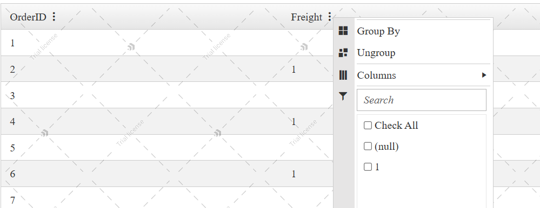The width and height of the screenshot is (540, 208).
Task: Tick the (null) filter checkbox
Action: point(368,146)
